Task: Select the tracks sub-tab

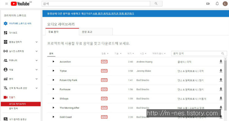Action: pyautogui.click(x=51, y=54)
